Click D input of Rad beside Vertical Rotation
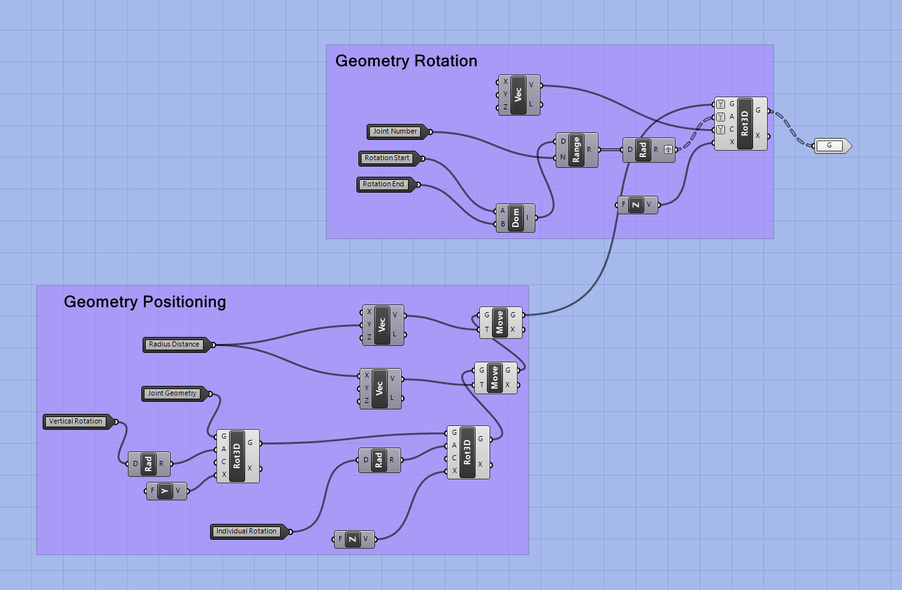902x590 pixels. pos(135,464)
